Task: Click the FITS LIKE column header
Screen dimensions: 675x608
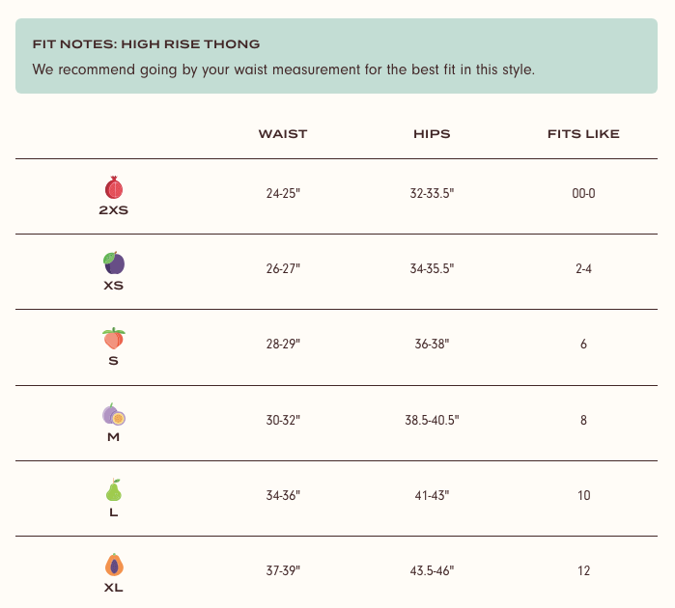Action: point(583,134)
